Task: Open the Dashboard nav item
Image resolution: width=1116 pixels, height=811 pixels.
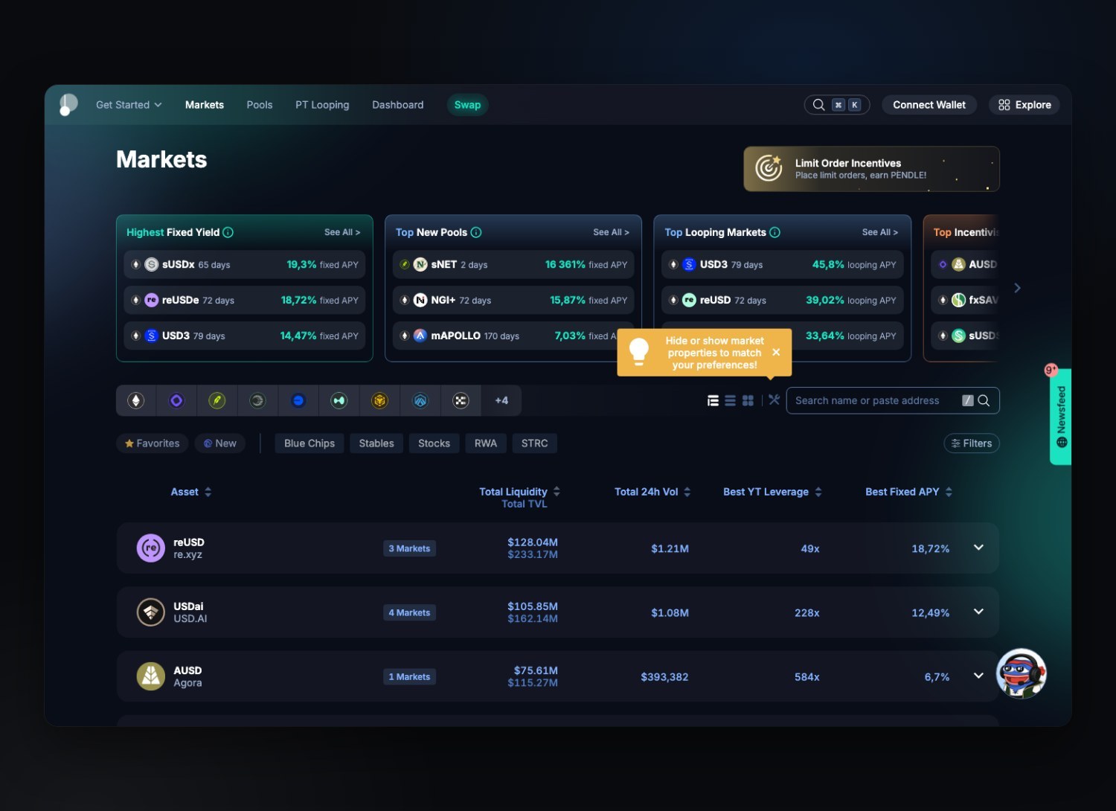Action: [x=398, y=105]
